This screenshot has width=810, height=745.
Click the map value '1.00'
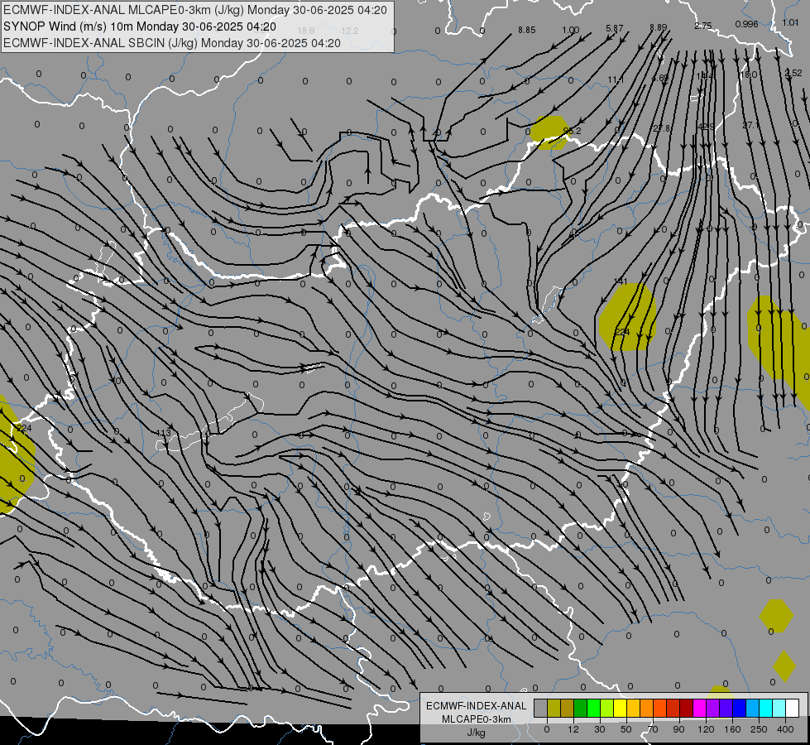(571, 30)
